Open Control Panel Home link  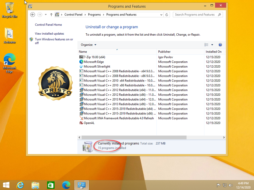tap(48, 25)
